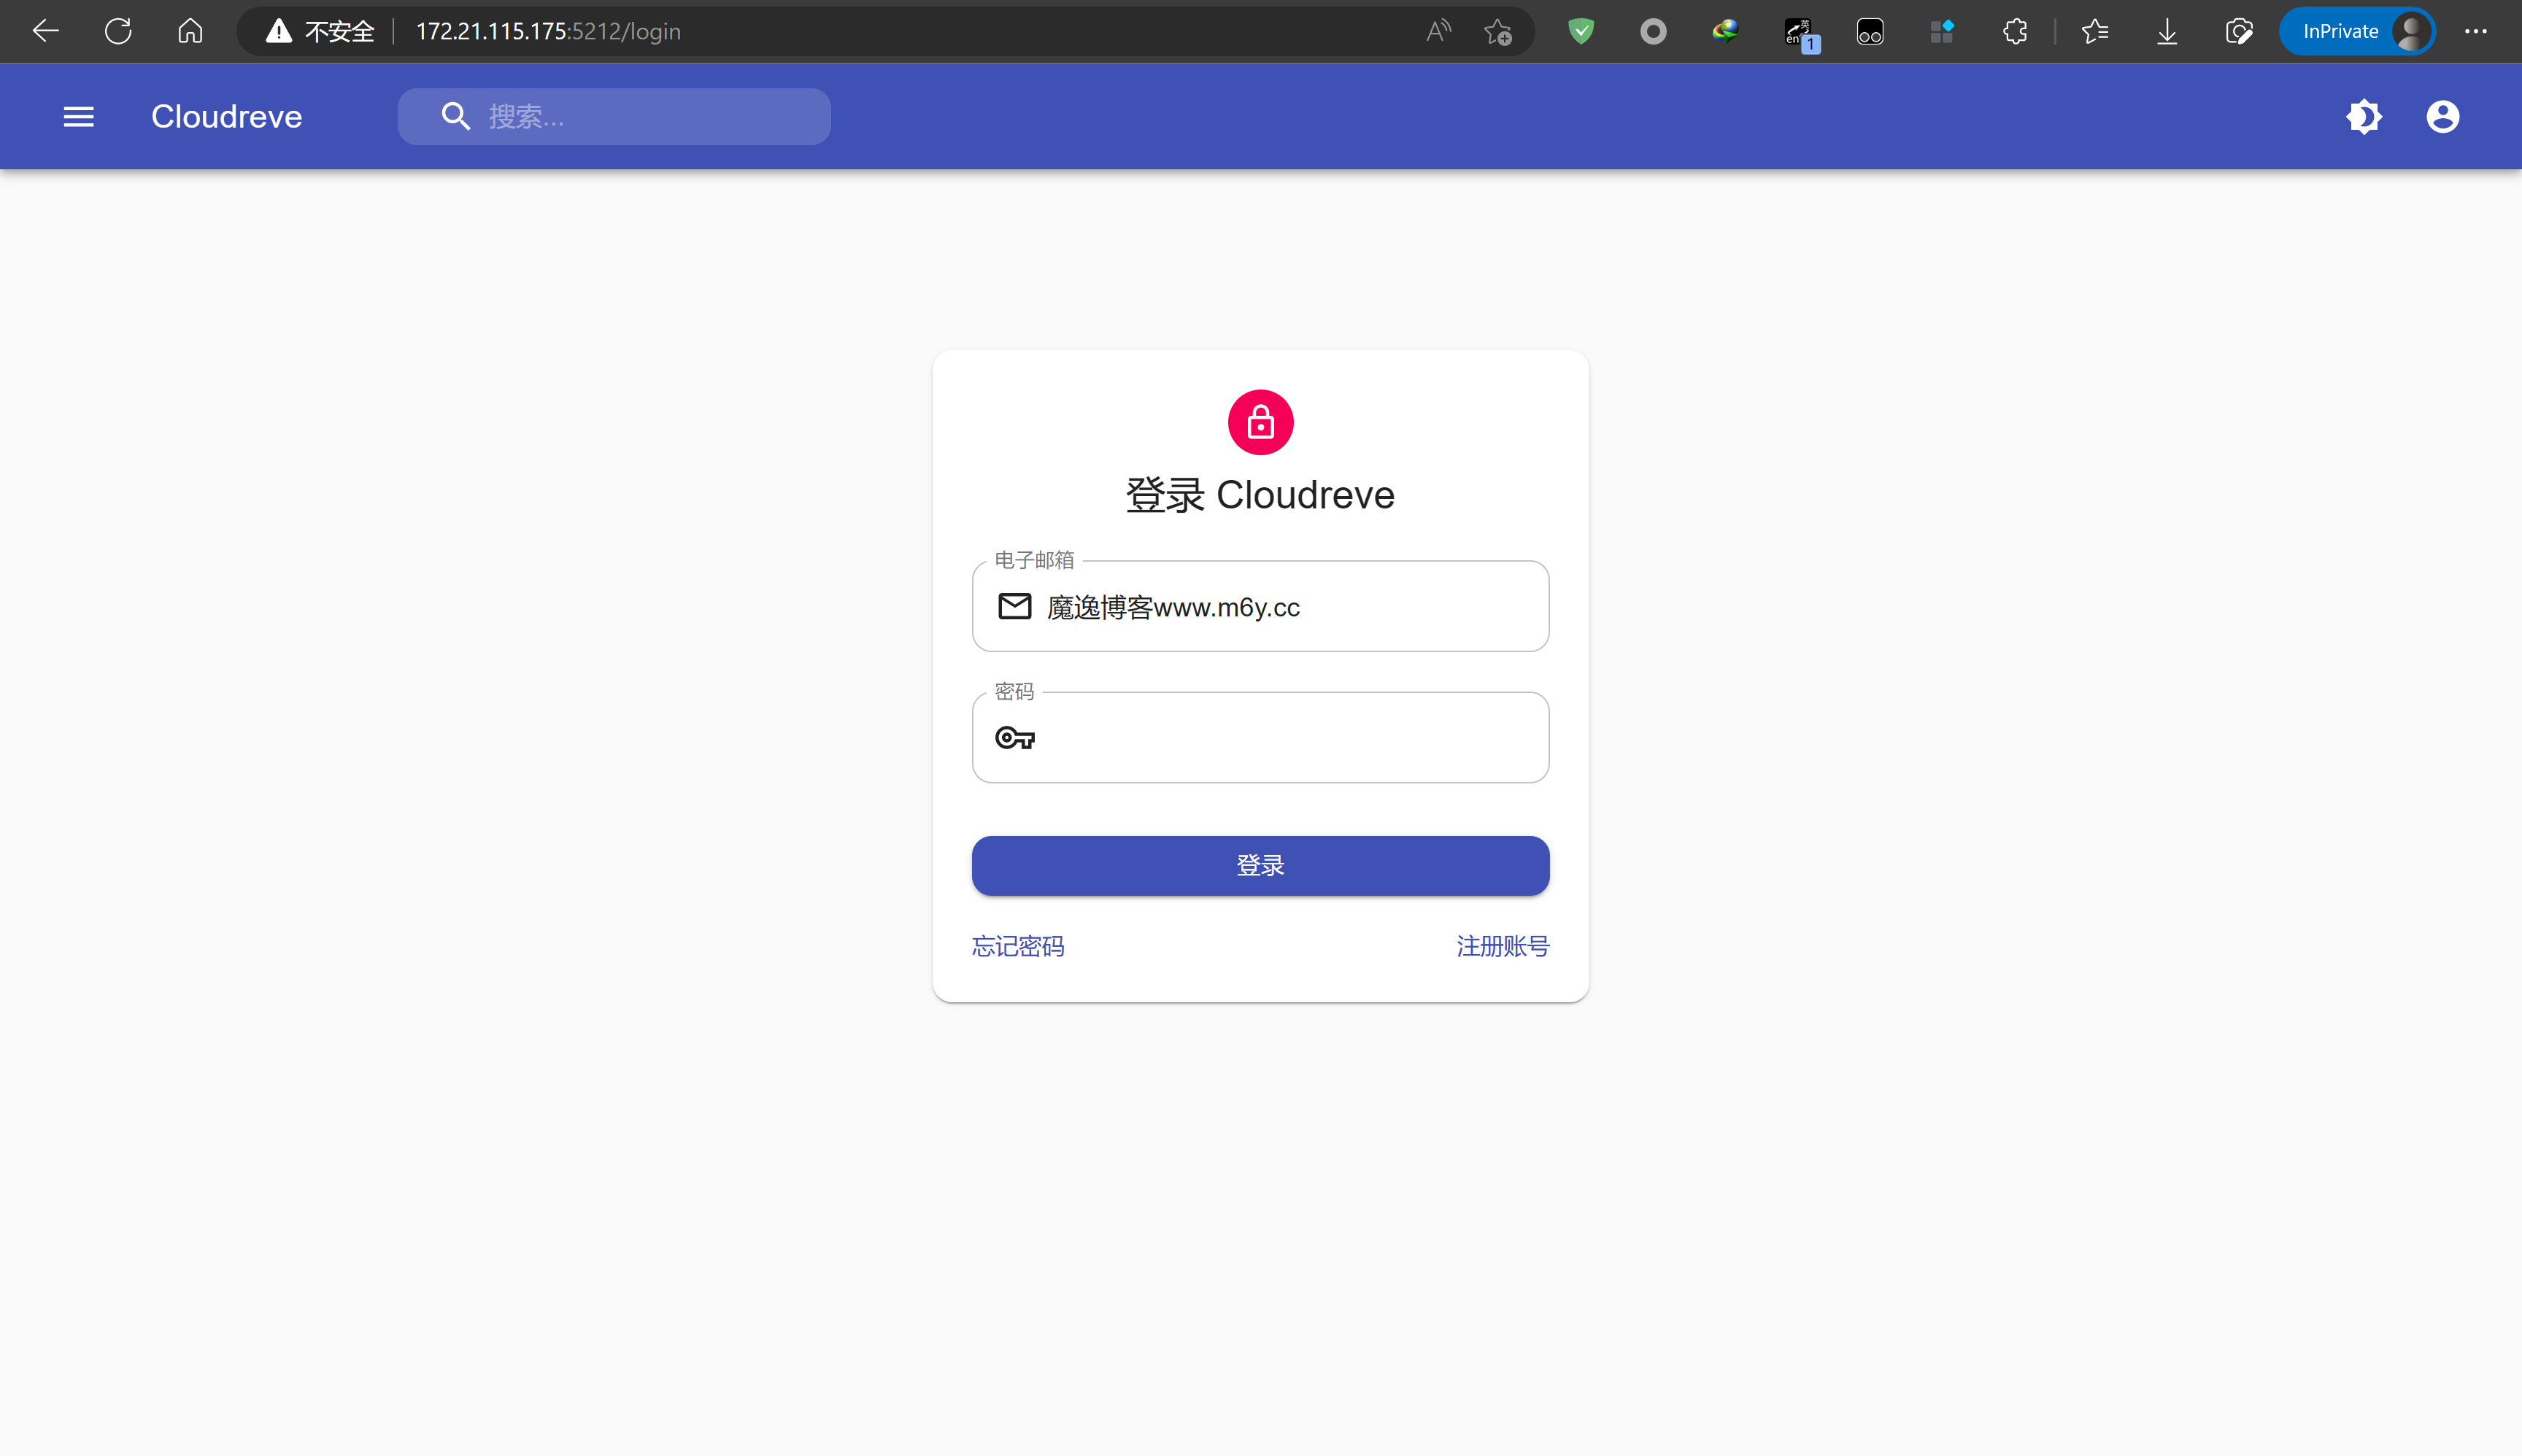Toggle dark mode with the brightness icon
The image size is (2522, 1456).
coord(2364,117)
